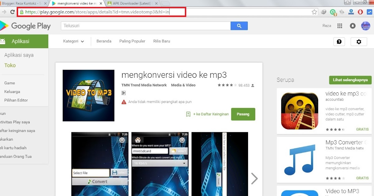The height and width of the screenshot is (196, 374).
Task: Click into the Telusuri search field
Action: click(x=146, y=26)
